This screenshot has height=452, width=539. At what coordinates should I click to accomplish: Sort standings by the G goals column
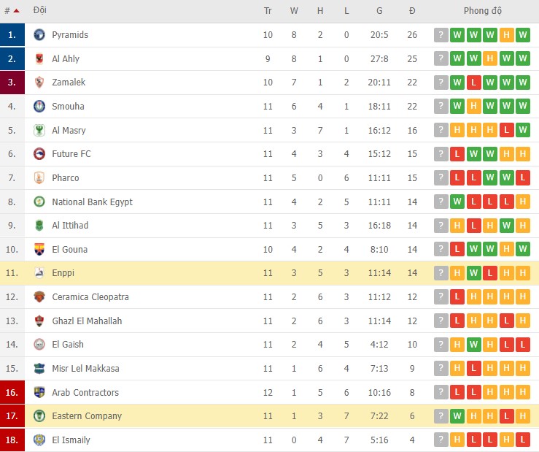pos(379,11)
